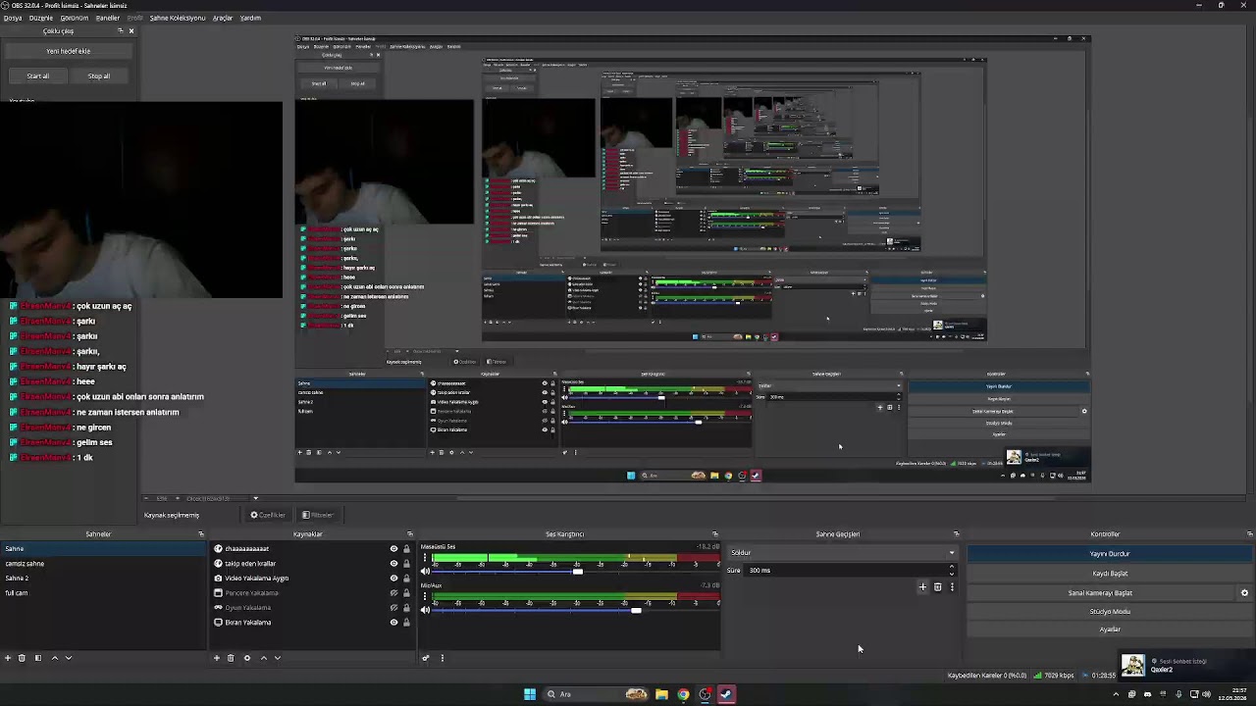
Task: Open the Düzenle menu
Action: [41, 18]
